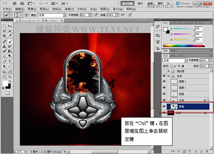Select the Rectangular Marquee tool
The image size is (214, 154).
(x=4, y=26)
